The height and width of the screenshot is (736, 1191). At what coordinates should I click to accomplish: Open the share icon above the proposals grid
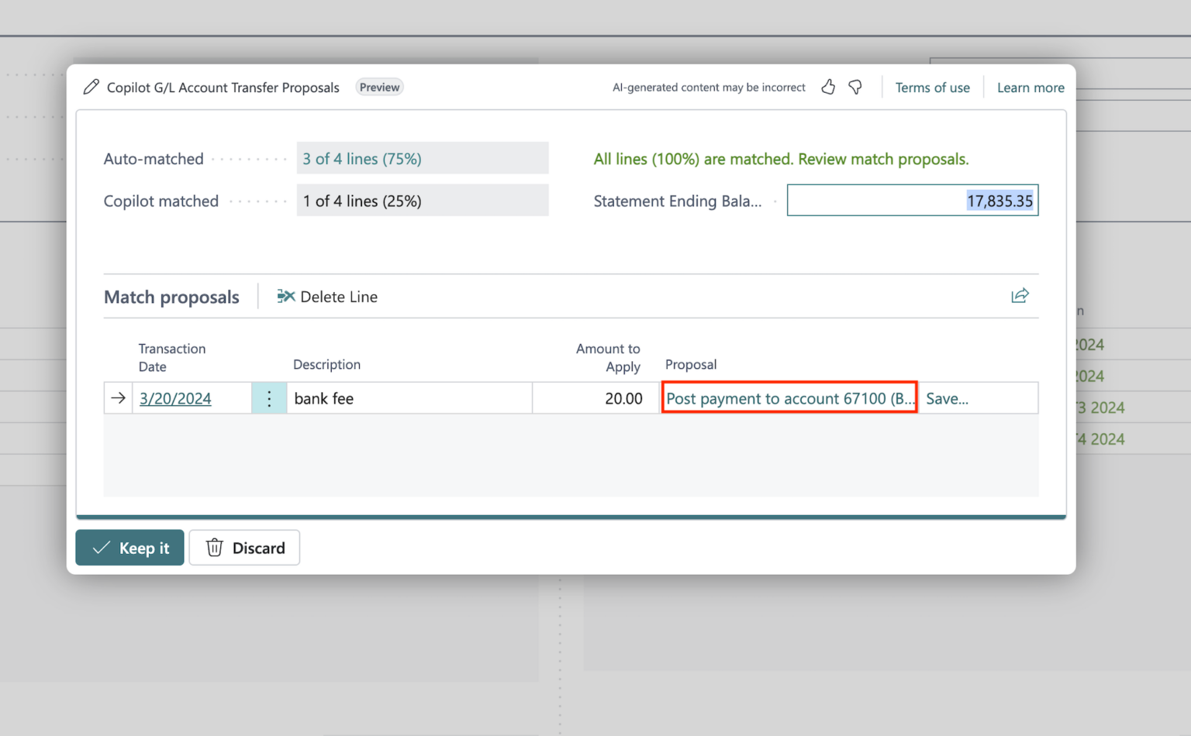pyautogui.click(x=1020, y=295)
